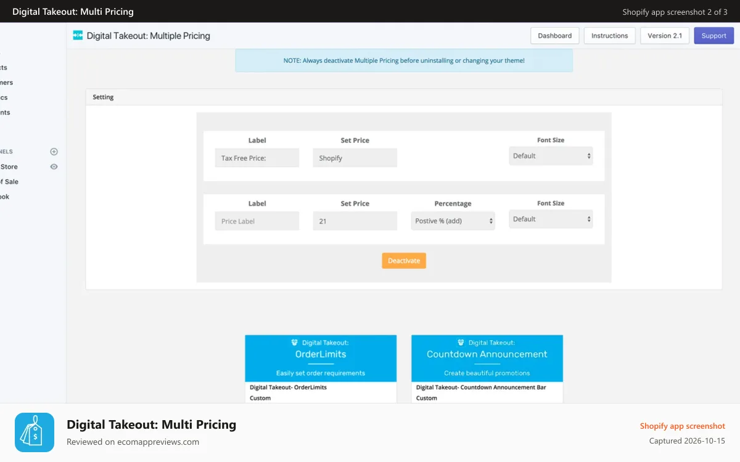740x462 pixels.
Task: Open Font Size dropdown for Tax Free Price
Action: pos(551,156)
